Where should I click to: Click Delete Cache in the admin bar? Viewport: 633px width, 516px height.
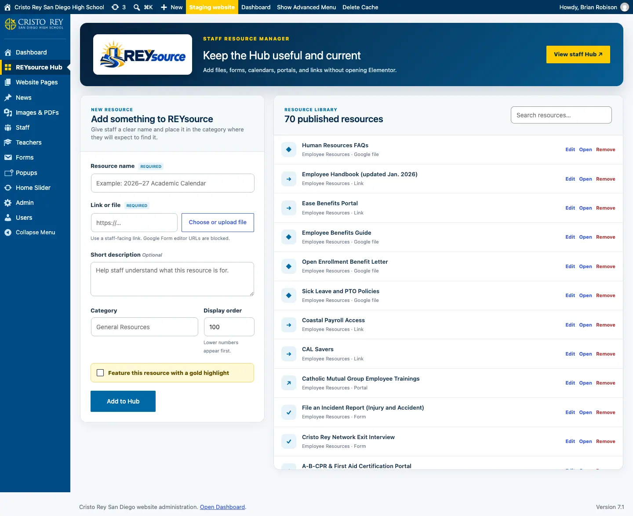click(x=360, y=7)
